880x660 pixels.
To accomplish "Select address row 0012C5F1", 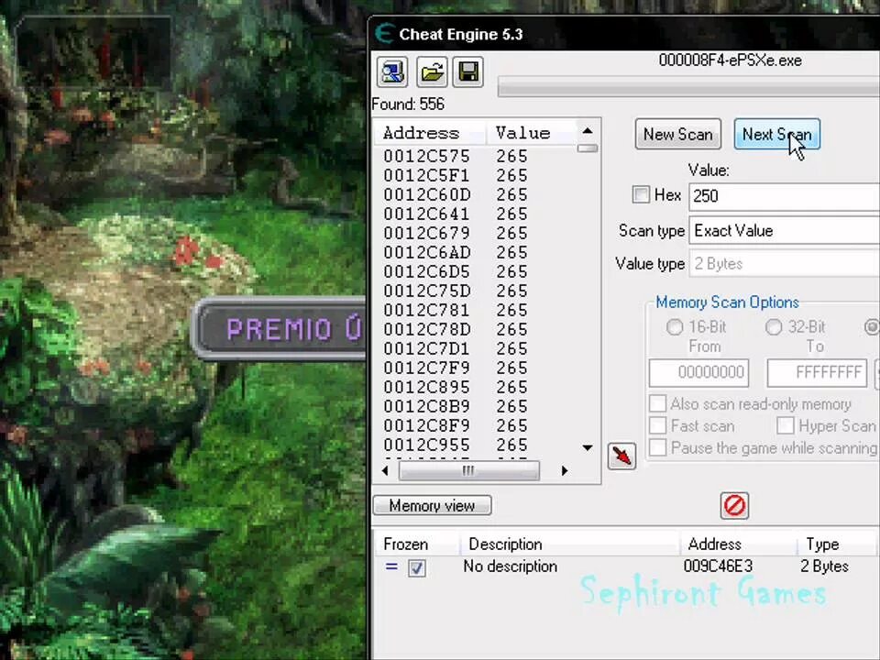I will coord(477,176).
